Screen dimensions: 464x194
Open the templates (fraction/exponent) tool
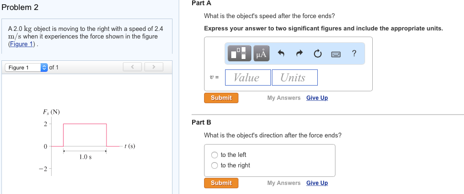[x=240, y=54]
